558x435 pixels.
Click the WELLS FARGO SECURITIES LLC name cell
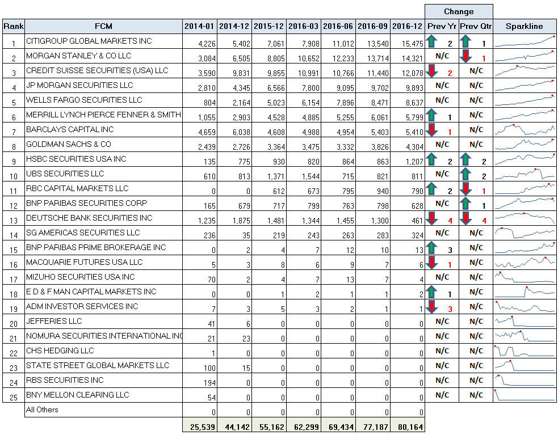pos(103,100)
